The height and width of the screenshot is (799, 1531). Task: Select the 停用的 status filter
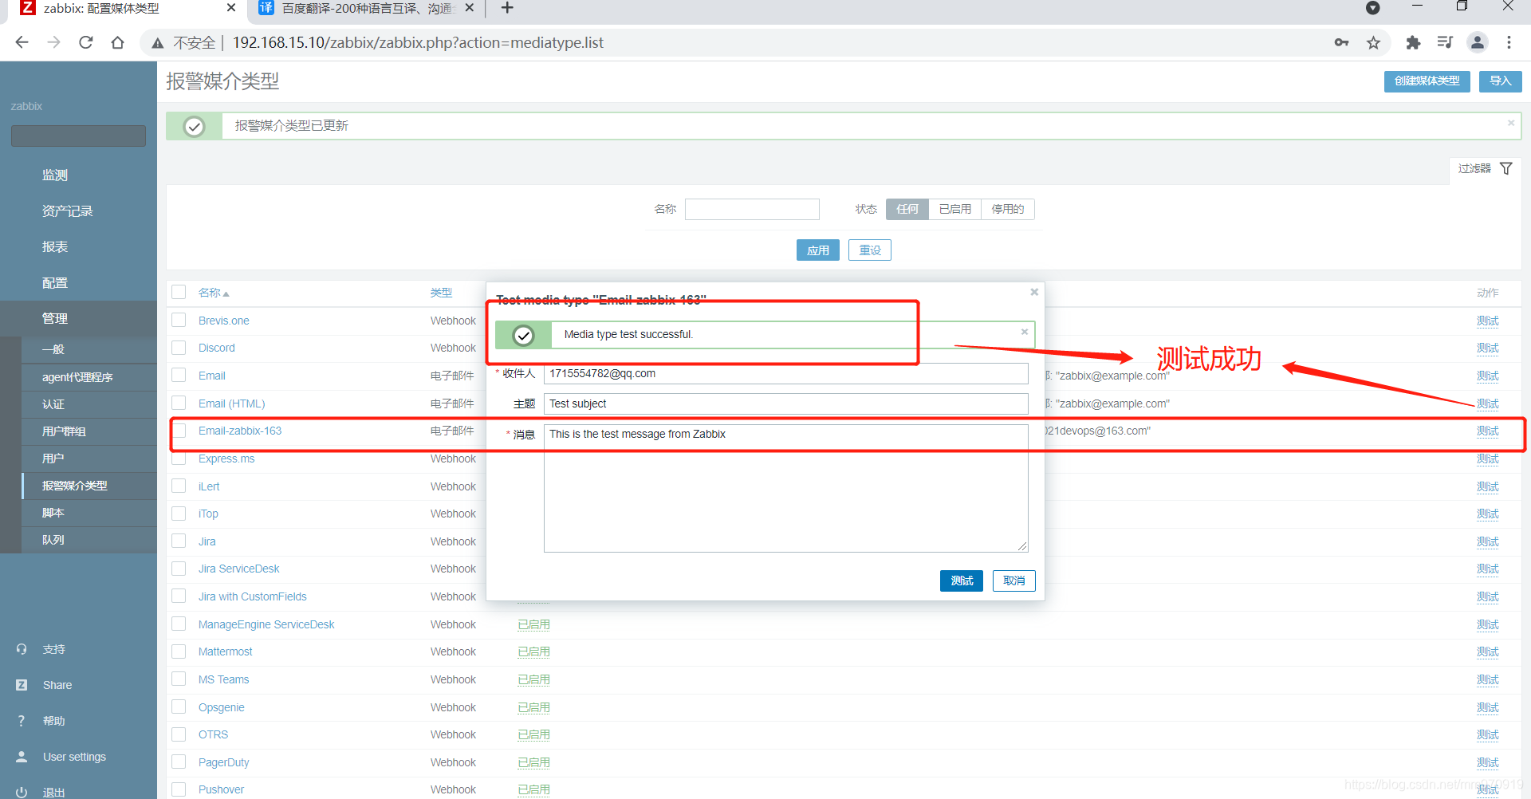[x=1008, y=209]
